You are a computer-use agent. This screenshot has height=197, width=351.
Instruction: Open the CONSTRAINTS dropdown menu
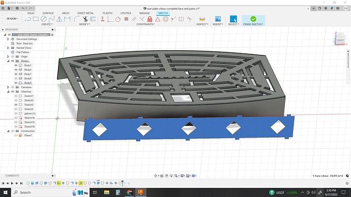click(145, 24)
